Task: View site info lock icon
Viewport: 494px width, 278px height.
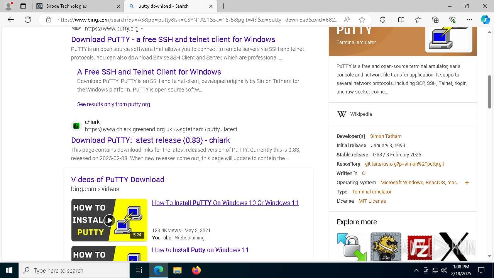Action: [x=48, y=20]
